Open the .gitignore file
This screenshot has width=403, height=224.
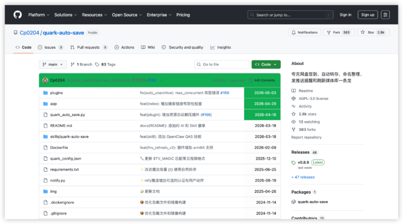click(x=58, y=213)
